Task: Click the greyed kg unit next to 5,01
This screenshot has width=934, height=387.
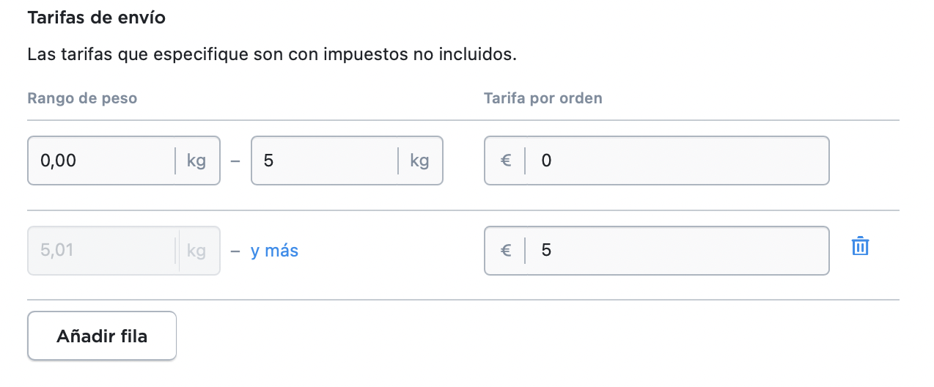Action: click(x=196, y=251)
